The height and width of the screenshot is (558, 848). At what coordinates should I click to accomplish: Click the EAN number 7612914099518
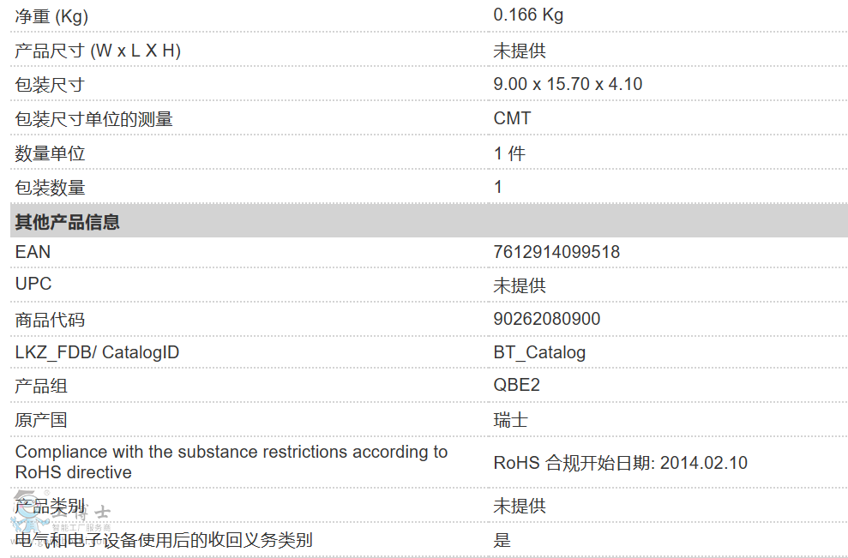[x=556, y=252]
